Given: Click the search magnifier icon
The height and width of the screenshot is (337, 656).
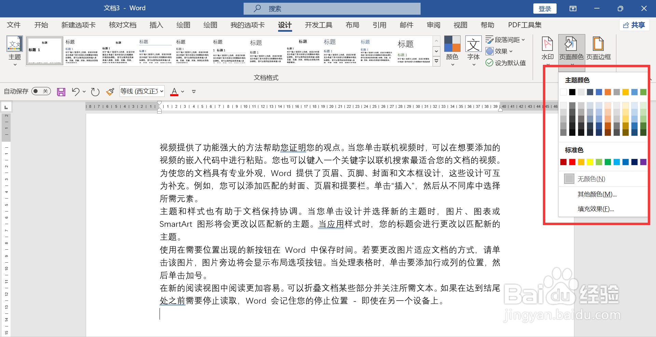Looking at the screenshot, I should coord(257,9).
